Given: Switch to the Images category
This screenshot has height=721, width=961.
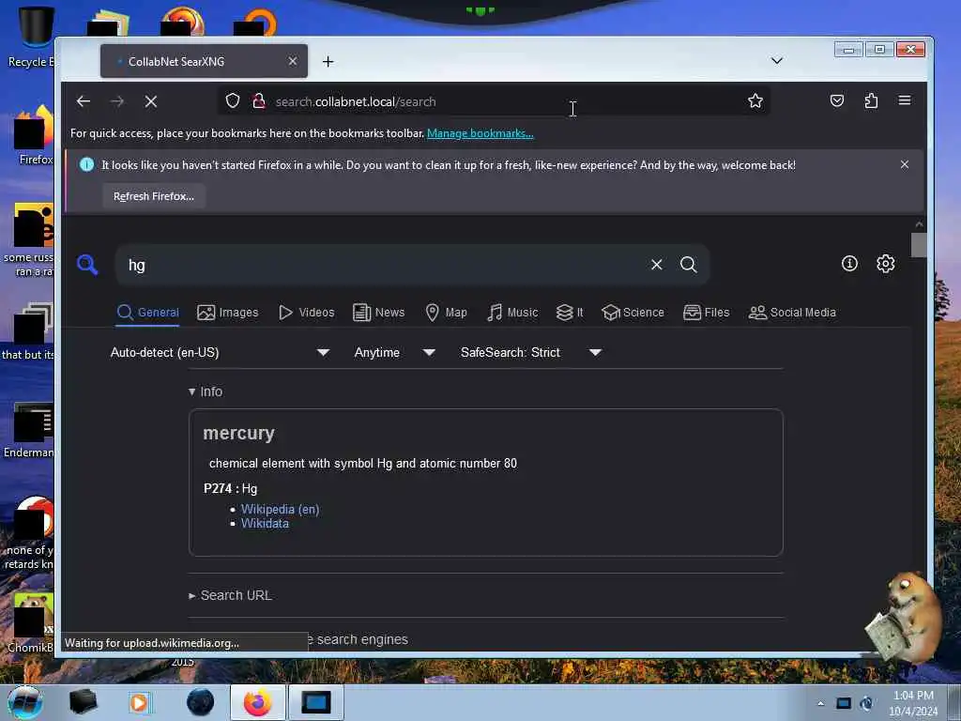Looking at the screenshot, I should pos(227,312).
